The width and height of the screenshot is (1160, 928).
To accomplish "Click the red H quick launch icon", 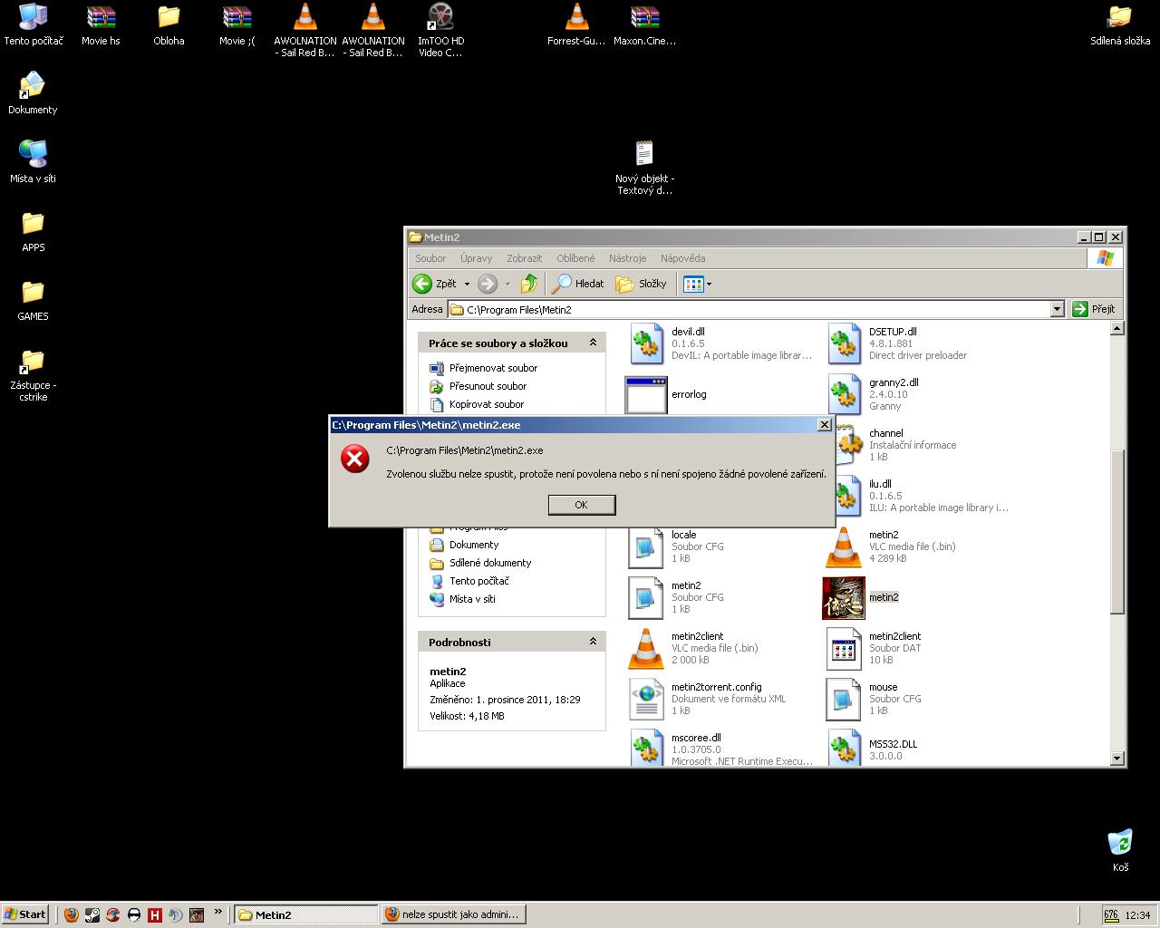I will click(155, 915).
